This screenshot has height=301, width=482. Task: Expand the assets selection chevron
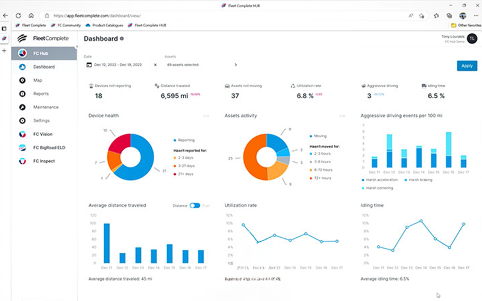tap(235, 64)
